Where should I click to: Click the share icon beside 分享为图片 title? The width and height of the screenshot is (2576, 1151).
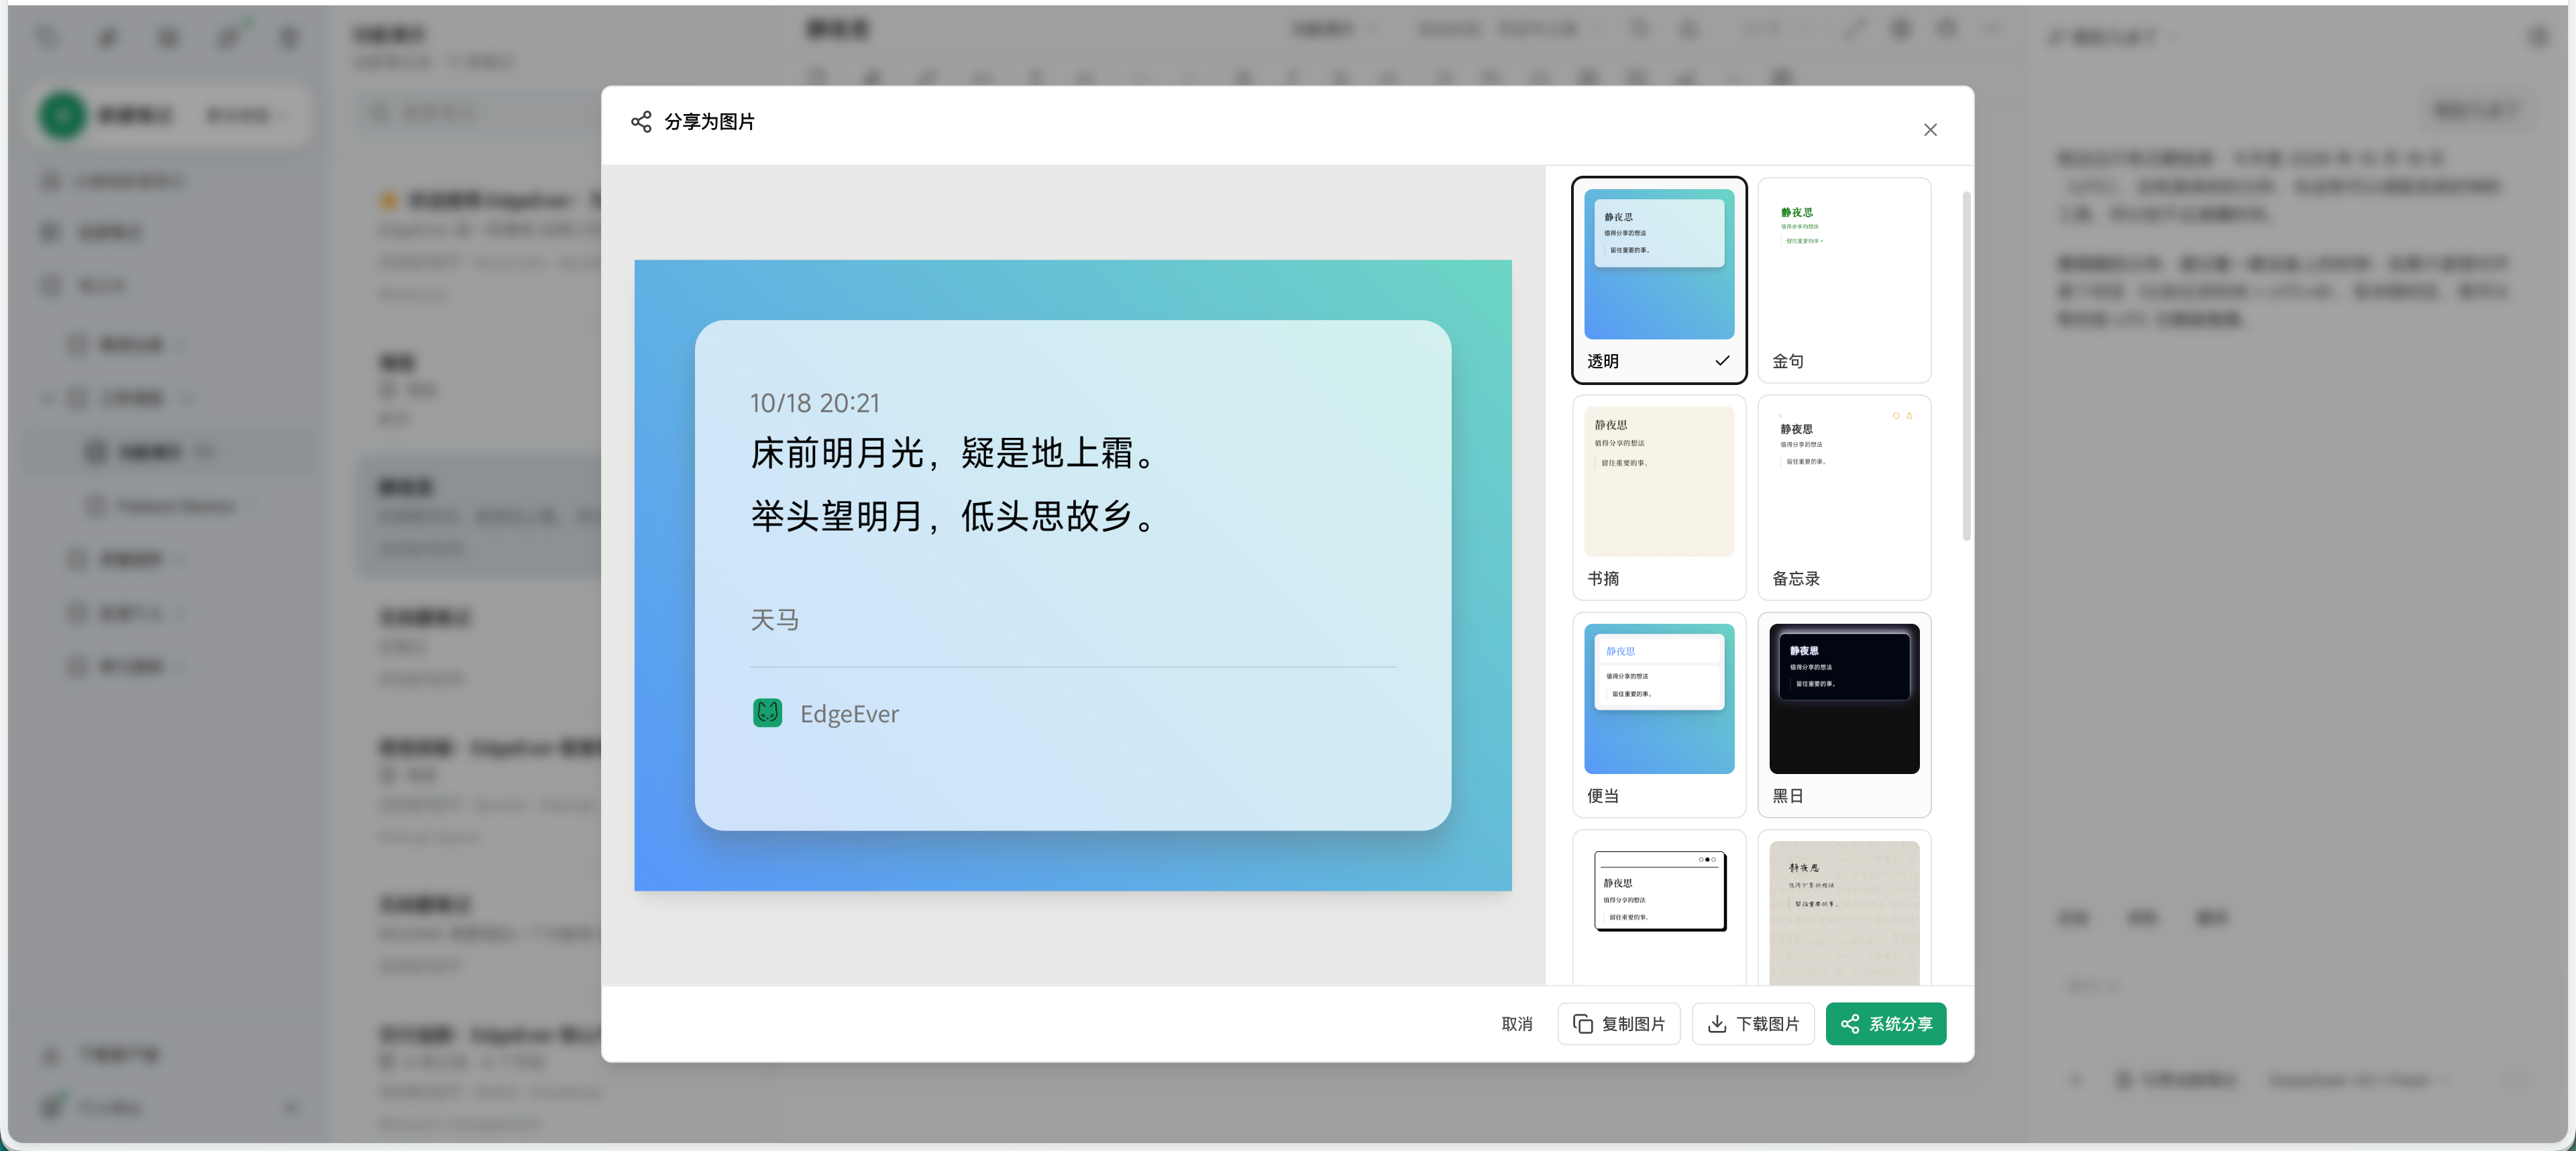[641, 122]
